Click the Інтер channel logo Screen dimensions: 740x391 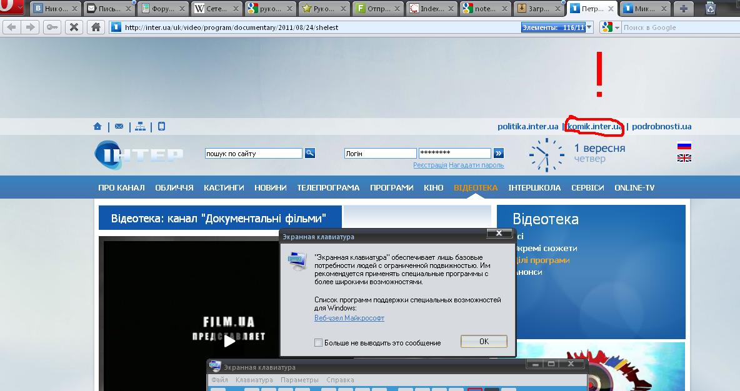139,155
